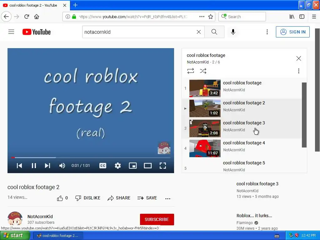Open the browser home page icon
The width and height of the screenshot is (320, 240).
click(x=37, y=17)
